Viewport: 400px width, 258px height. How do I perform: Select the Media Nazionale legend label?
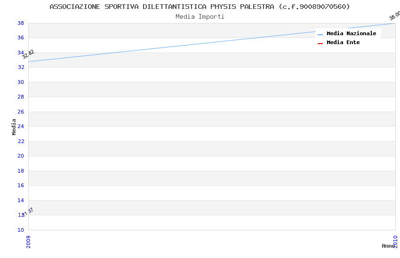click(x=351, y=34)
